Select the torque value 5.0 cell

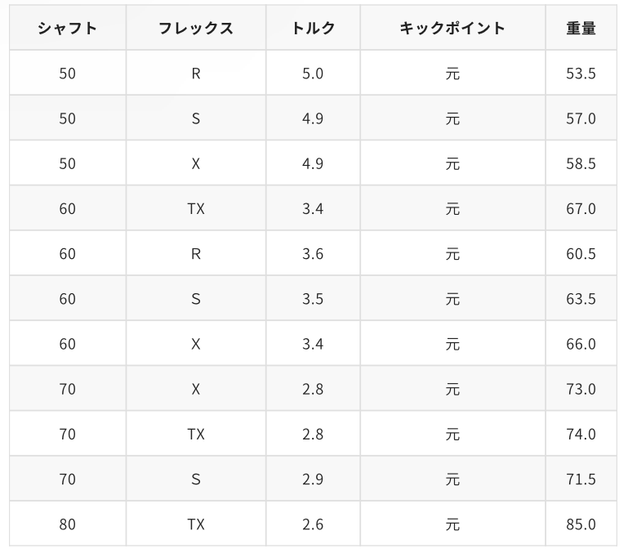tap(313, 74)
